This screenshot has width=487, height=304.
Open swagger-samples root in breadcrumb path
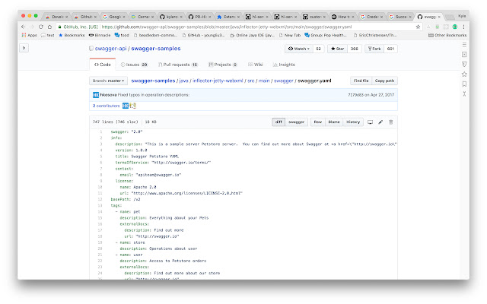(x=153, y=81)
